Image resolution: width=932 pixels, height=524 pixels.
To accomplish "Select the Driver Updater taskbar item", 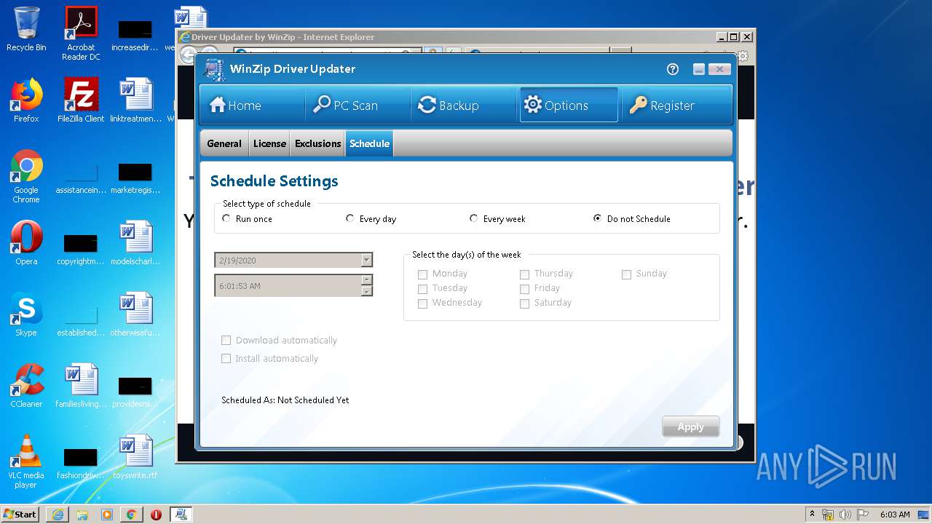I will pos(181,515).
